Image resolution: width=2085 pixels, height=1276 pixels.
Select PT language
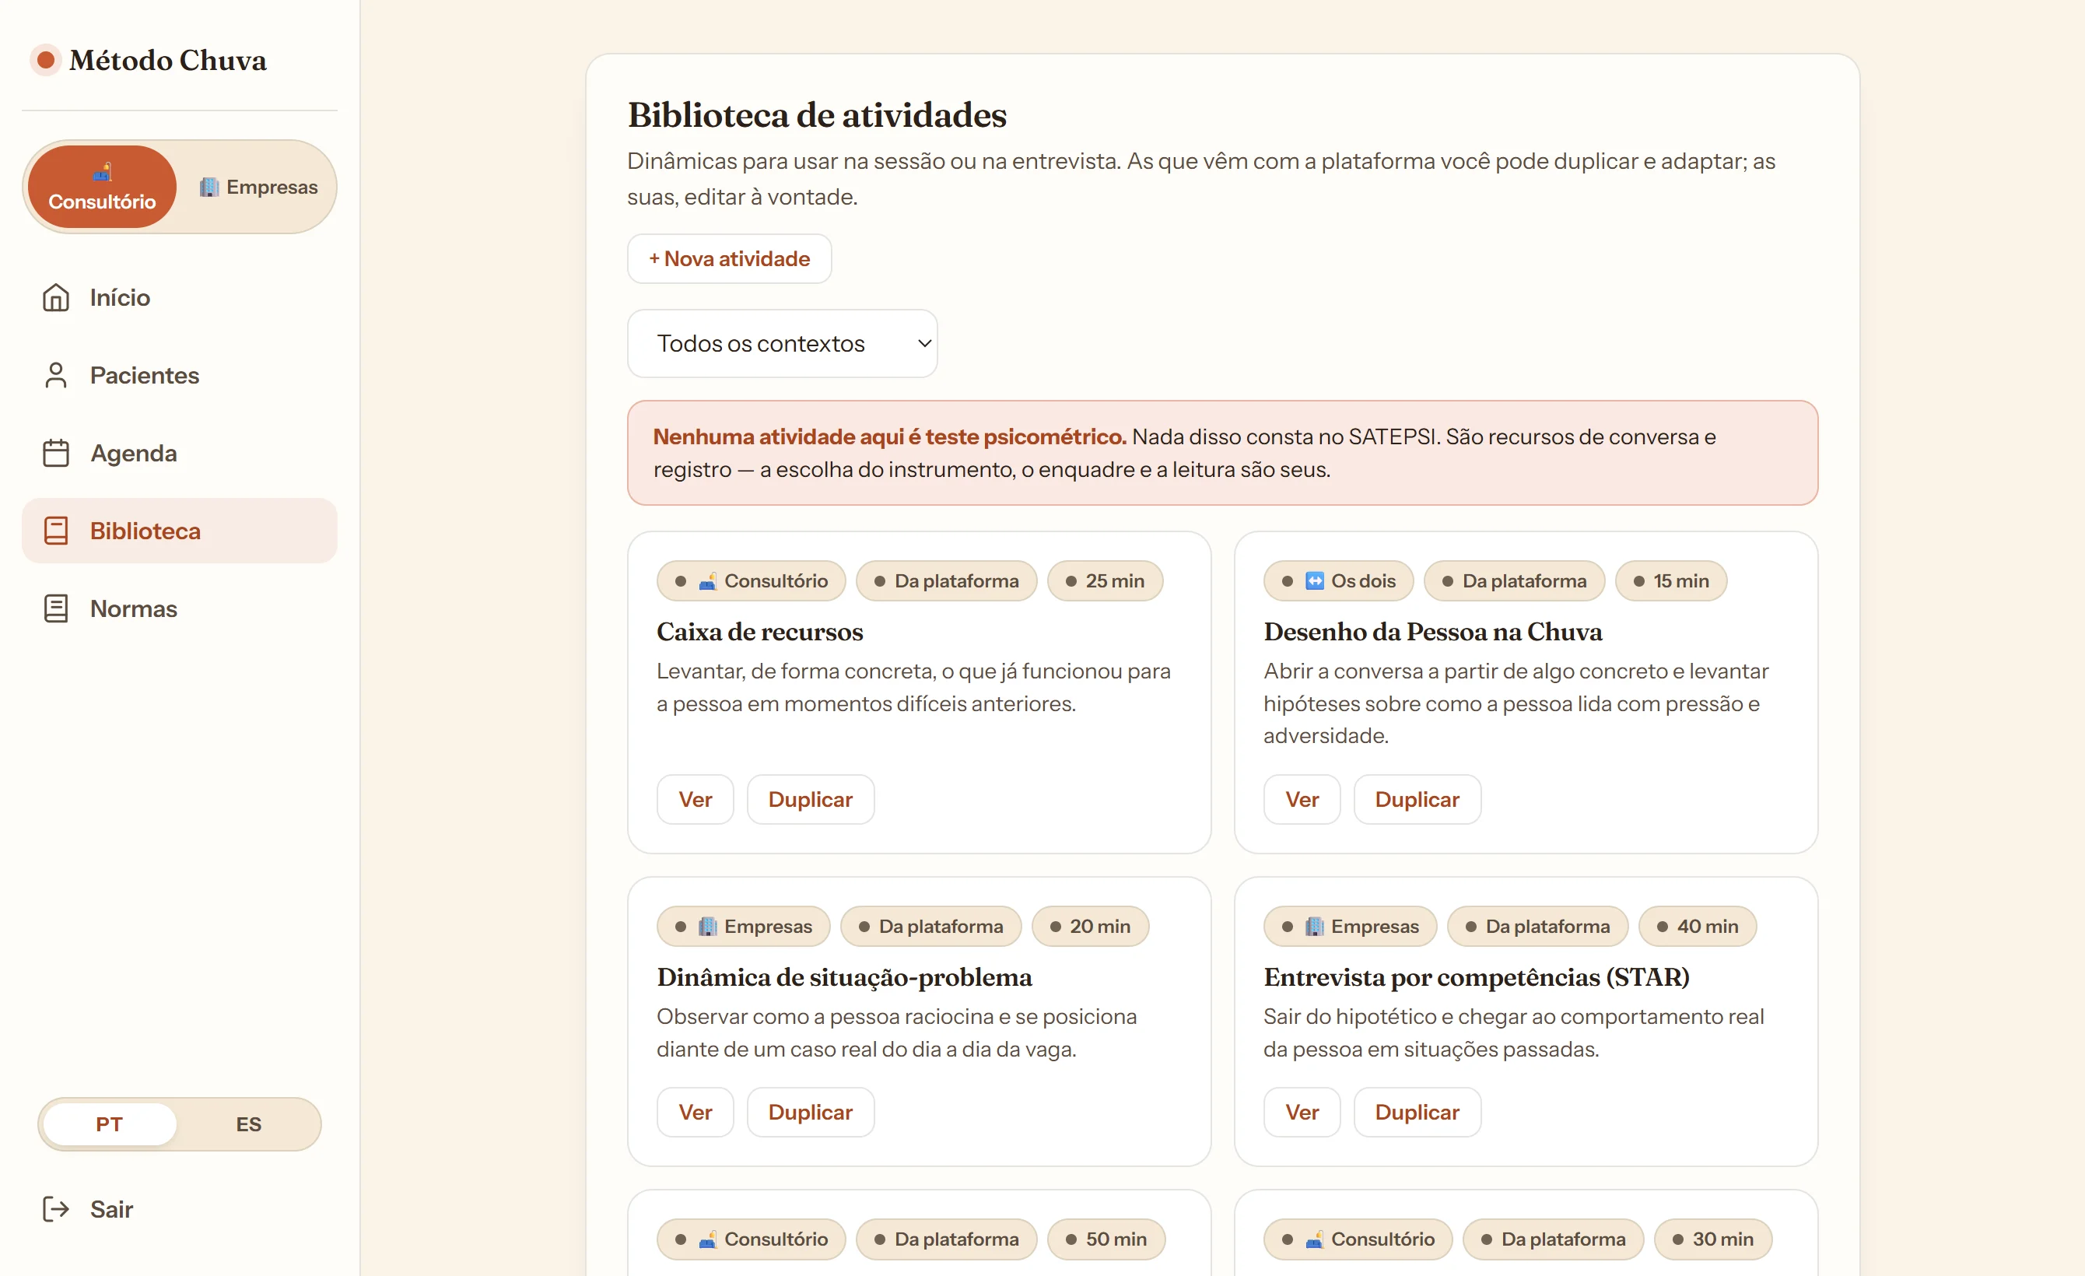pyautogui.click(x=109, y=1124)
